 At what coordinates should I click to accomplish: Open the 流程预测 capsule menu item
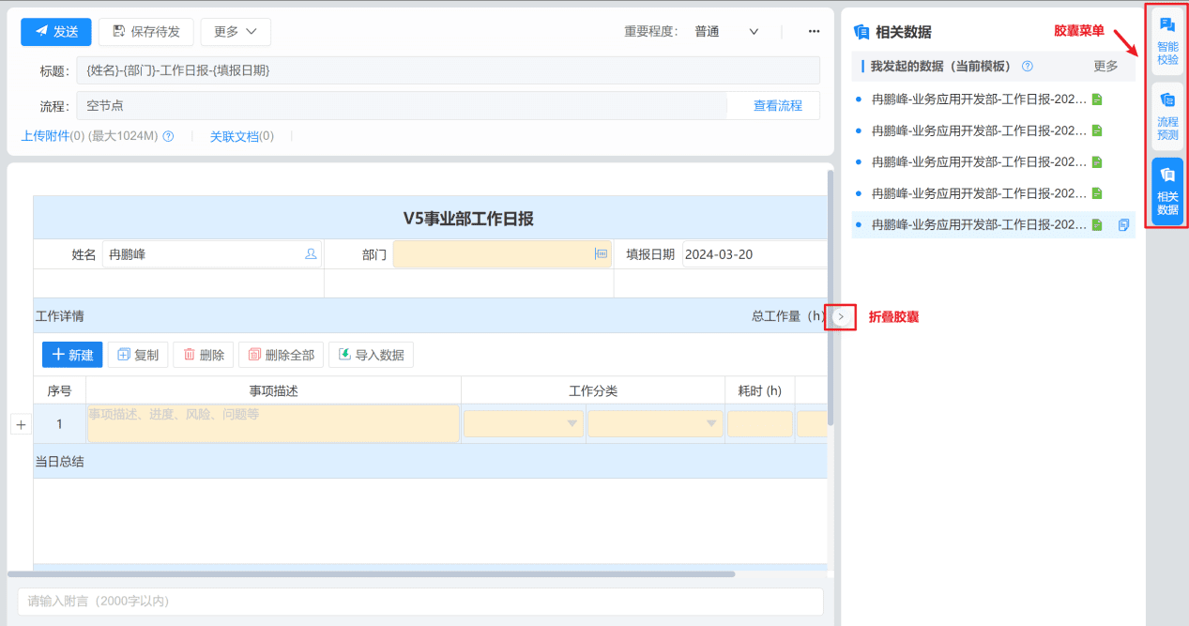click(1167, 117)
